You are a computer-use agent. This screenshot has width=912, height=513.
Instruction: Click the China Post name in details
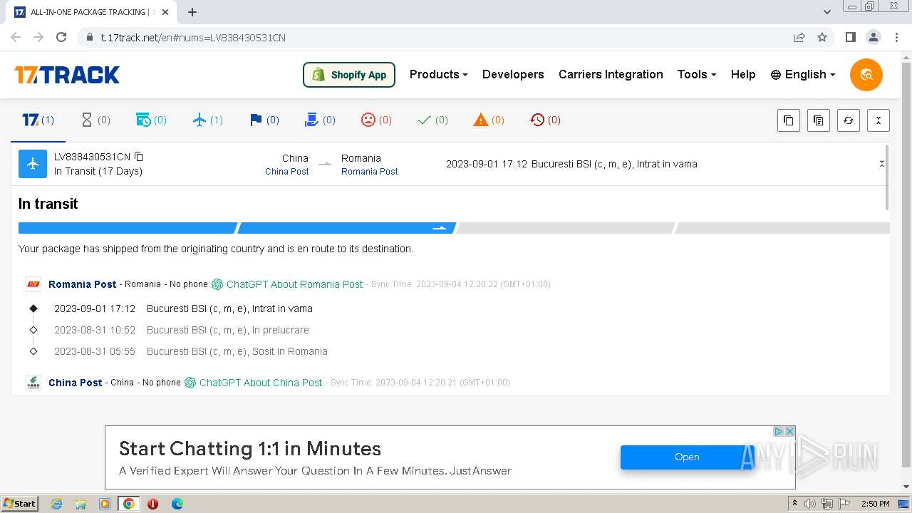point(75,383)
